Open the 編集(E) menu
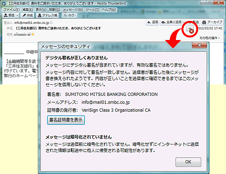The width and height of the screenshot is (226, 174). pos(27,10)
